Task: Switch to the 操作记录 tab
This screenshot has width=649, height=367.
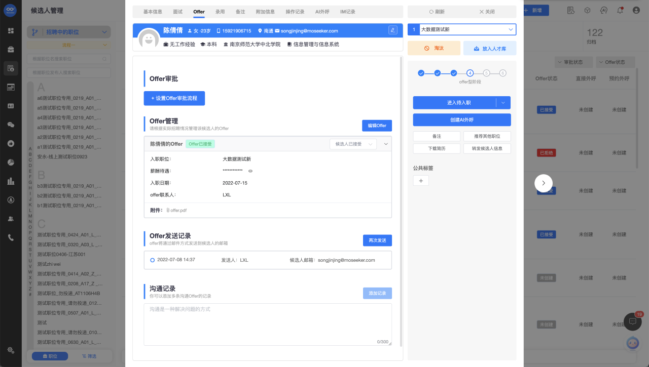Action: [295, 12]
